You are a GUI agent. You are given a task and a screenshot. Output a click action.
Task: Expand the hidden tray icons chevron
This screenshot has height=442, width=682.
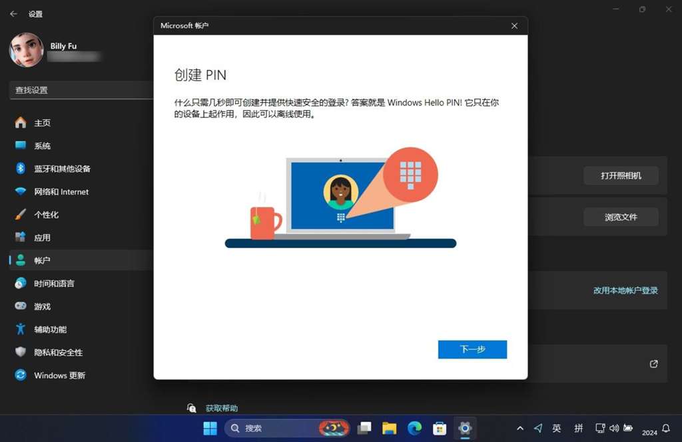click(520, 429)
